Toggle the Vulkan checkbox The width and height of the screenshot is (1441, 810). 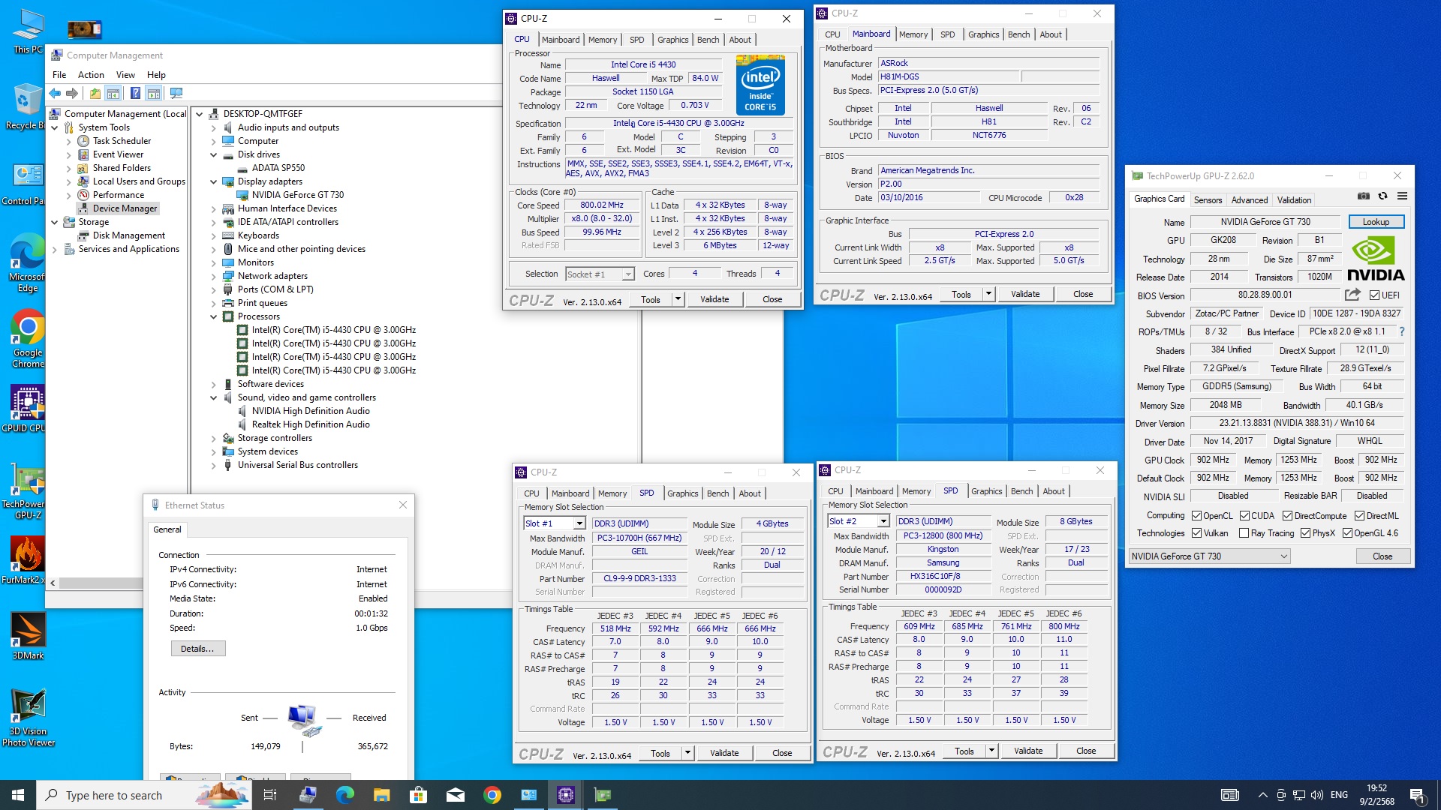[1196, 533]
